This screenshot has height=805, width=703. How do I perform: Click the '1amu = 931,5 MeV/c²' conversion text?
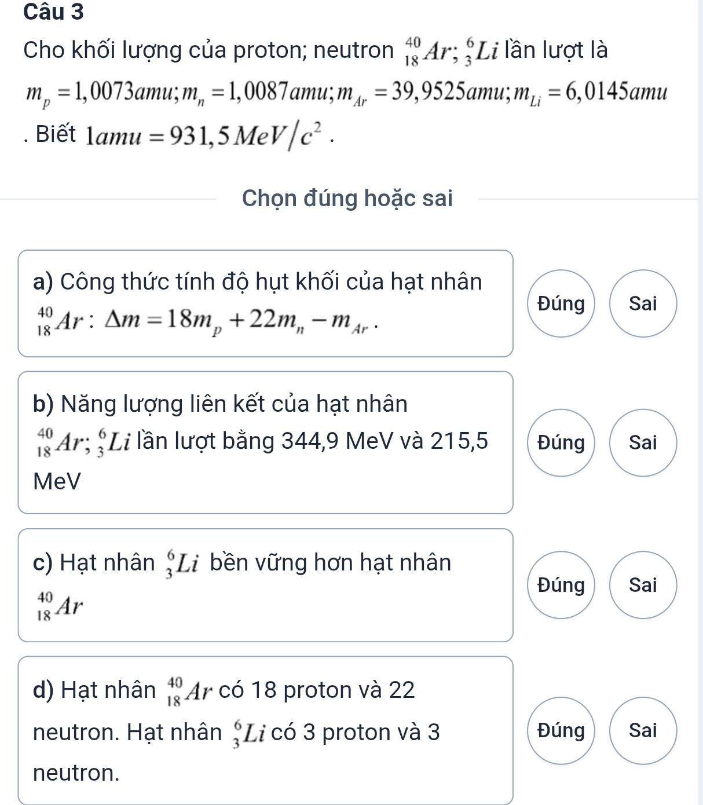pyautogui.click(x=210, y=134)
